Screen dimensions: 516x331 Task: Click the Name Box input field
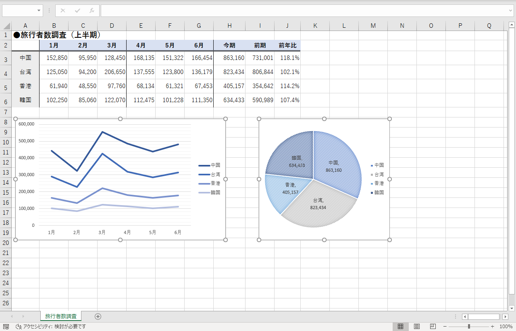tap(19, 10)
